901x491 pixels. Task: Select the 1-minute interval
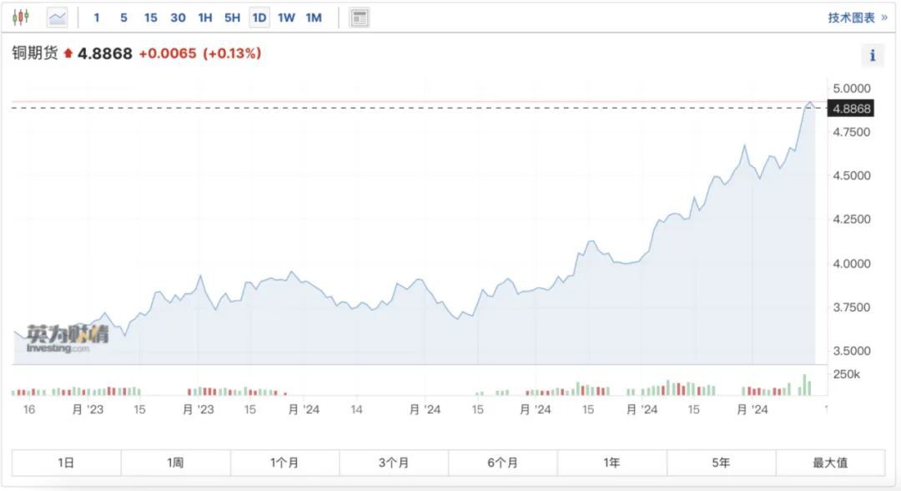[97, 18]
